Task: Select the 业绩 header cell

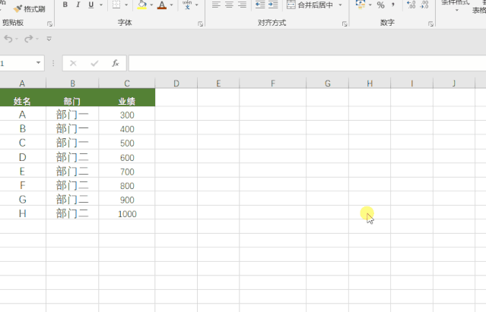Action: pyautogui.click(x=127, y=98)
